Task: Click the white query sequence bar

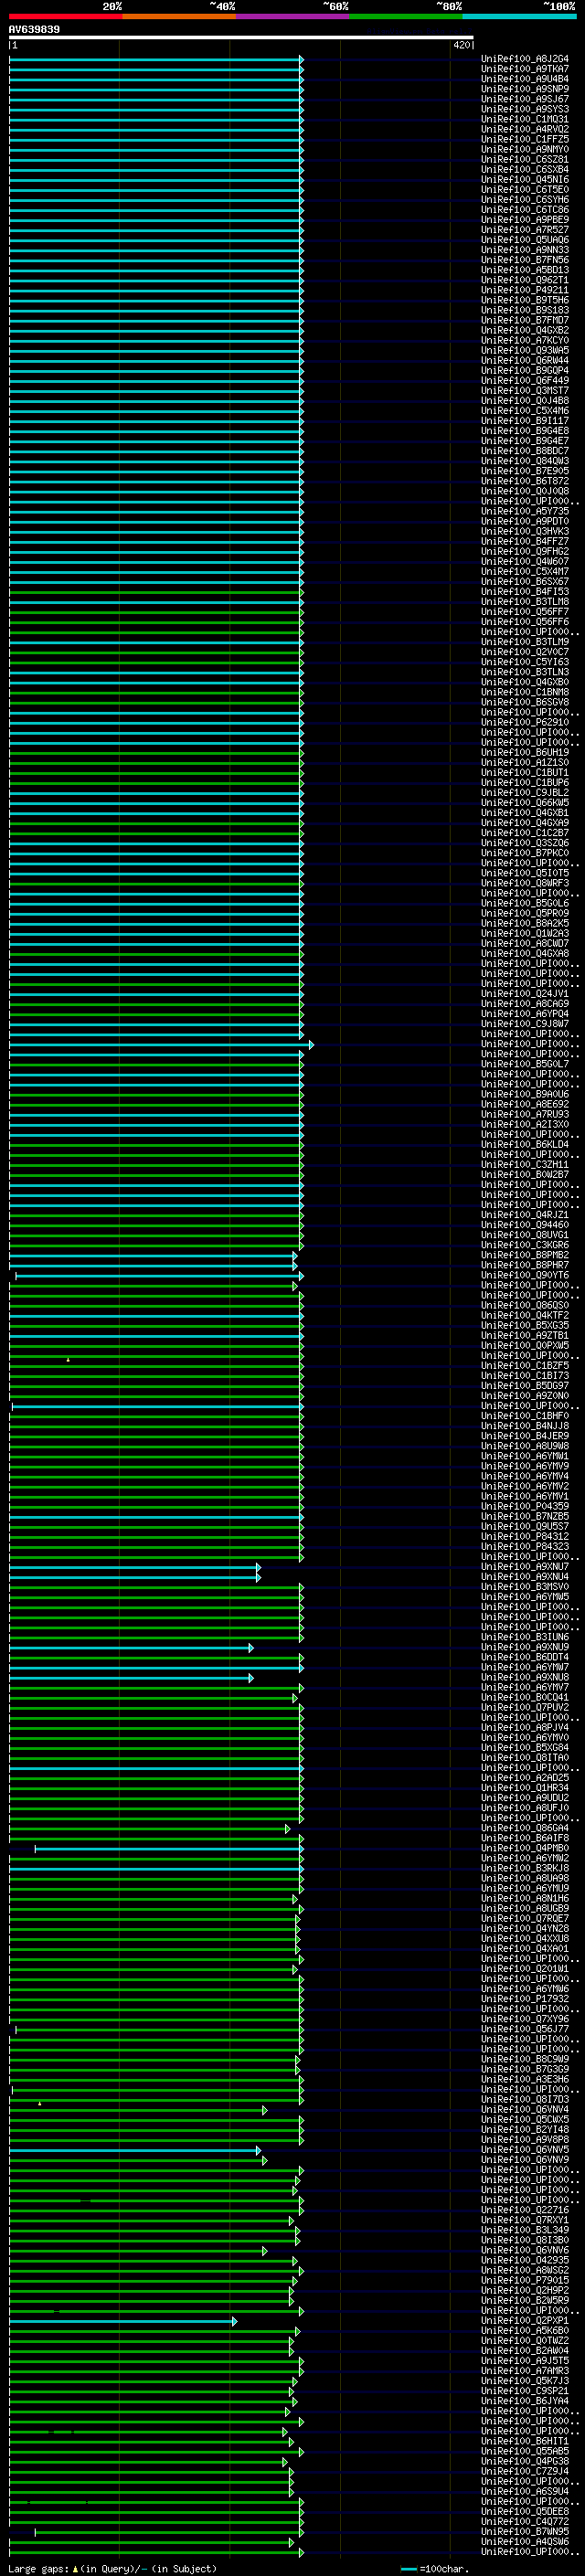Action: point(241,38)
